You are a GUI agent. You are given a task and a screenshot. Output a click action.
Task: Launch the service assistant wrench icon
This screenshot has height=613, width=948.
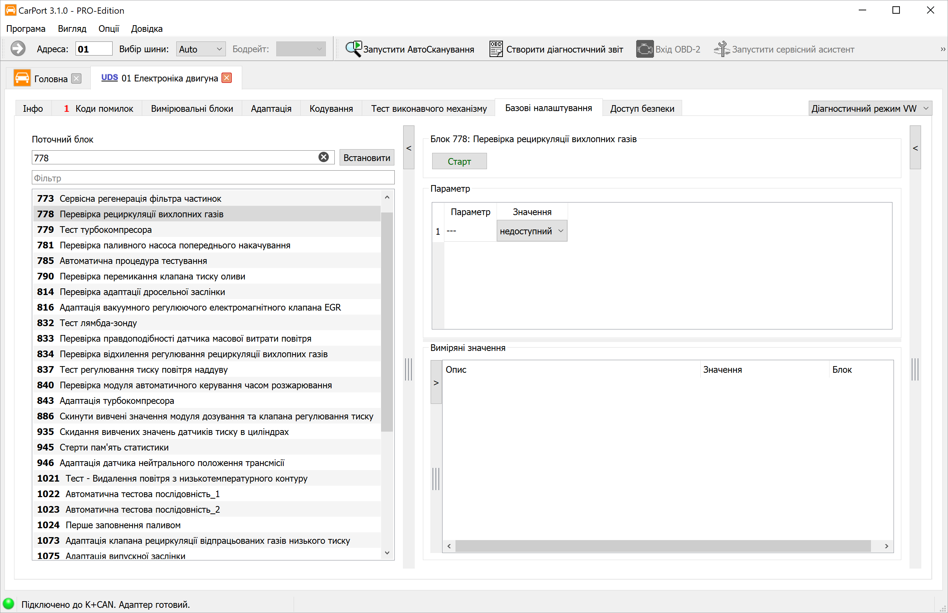coord(721,49)
